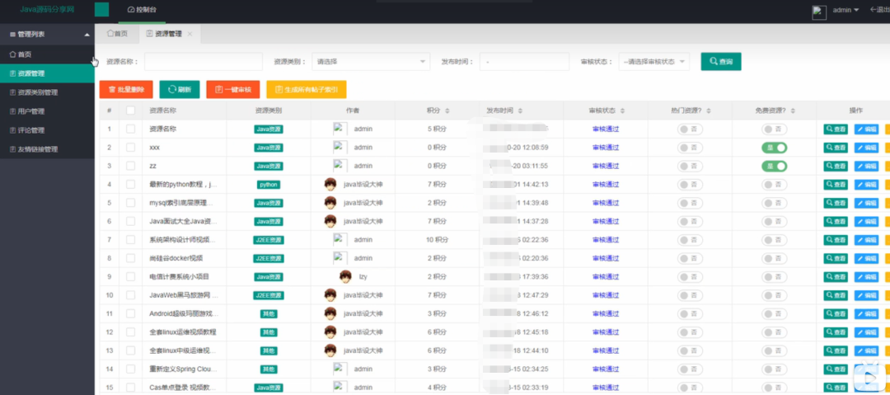Sort table by 免费资源 column arrows
The width and height of the screenshot is (890, 395).
[x=793, y=111]
